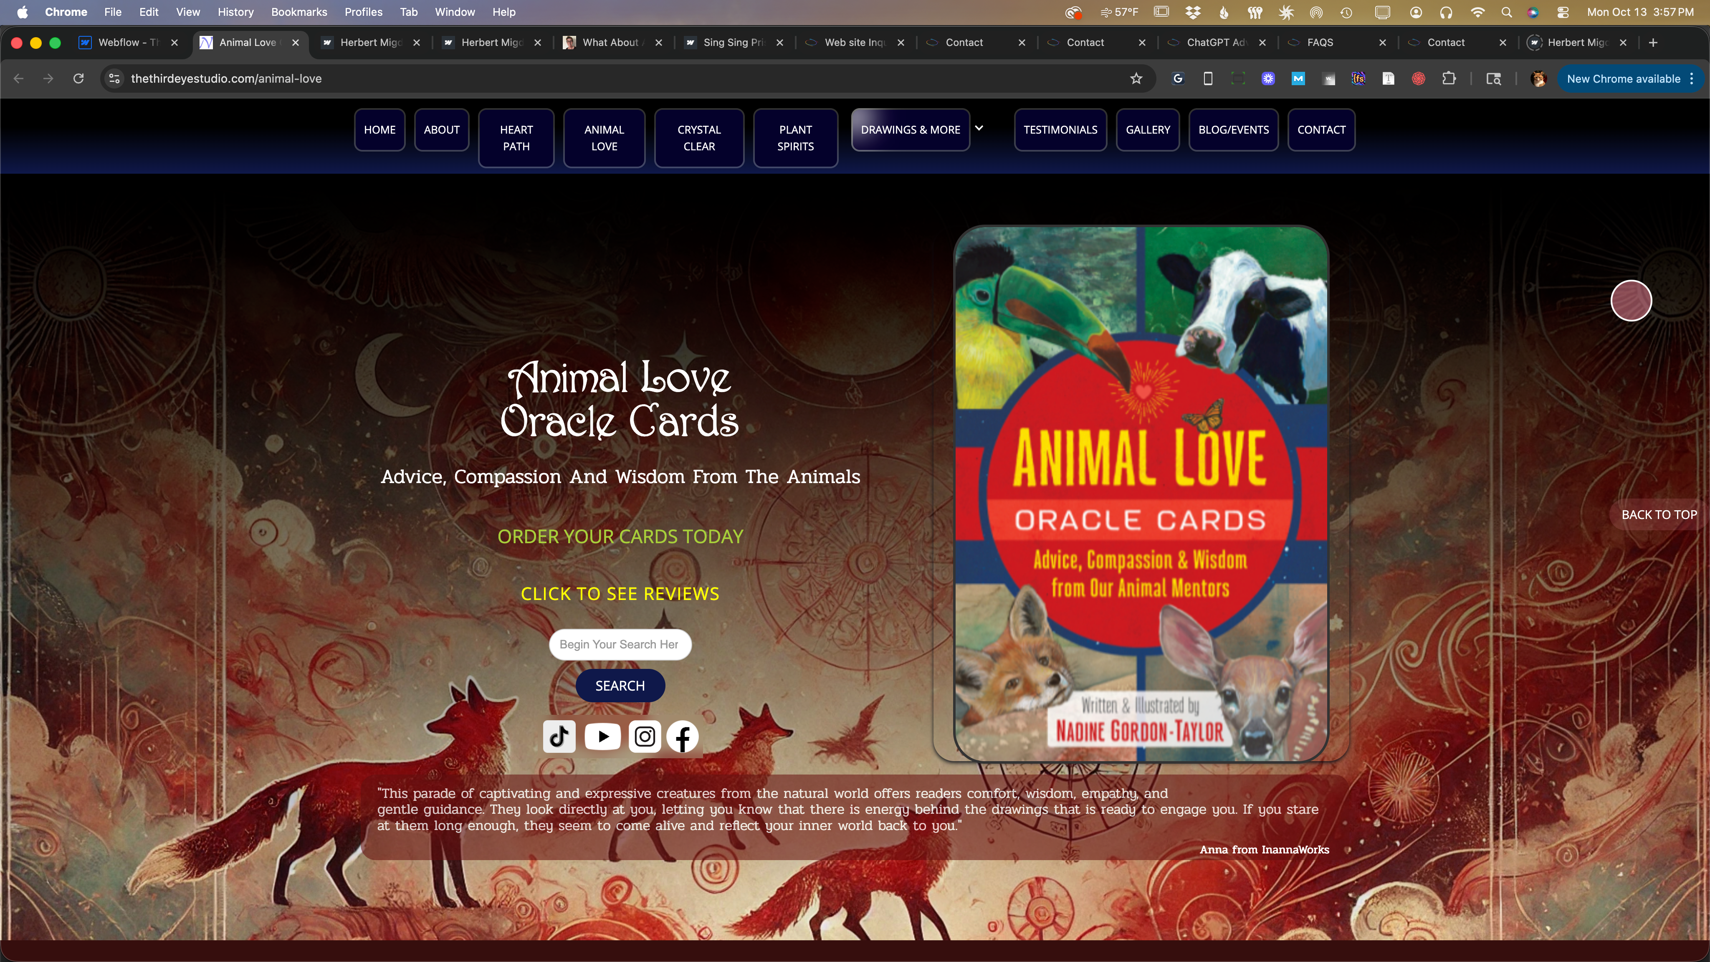Follow the ORDER YOUR CARDS TODAY link
This screenshot has height=962, width=1710.
(x=620, y=537)
